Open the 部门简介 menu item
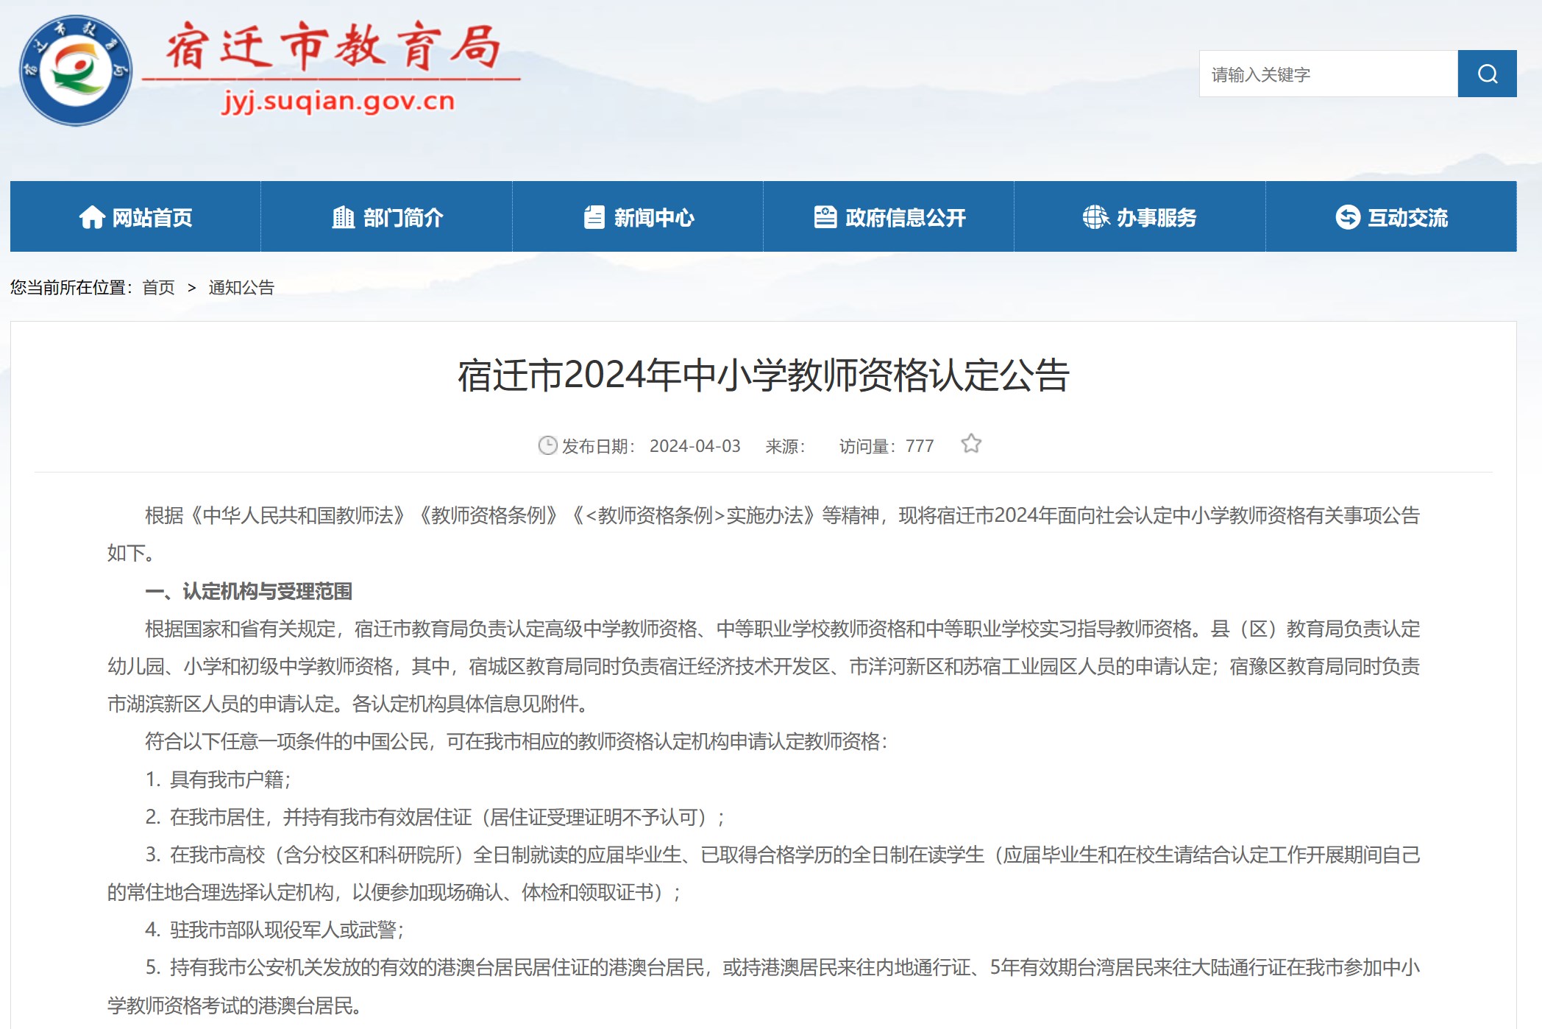The height and width of the screenshot is (1029, 1542). (387, 216)
